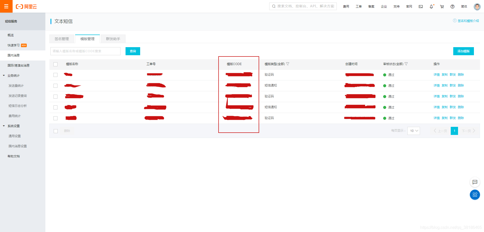Viewport: 484px width, 232px height.
Task: Switch to the 签名管理 tab
Action: (x=62, y=39)
